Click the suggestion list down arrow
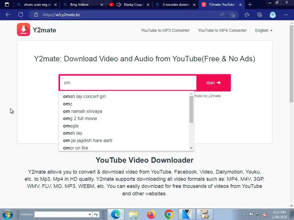The width and height of the screenshot is (294, 220). click(x=191, y=148)
